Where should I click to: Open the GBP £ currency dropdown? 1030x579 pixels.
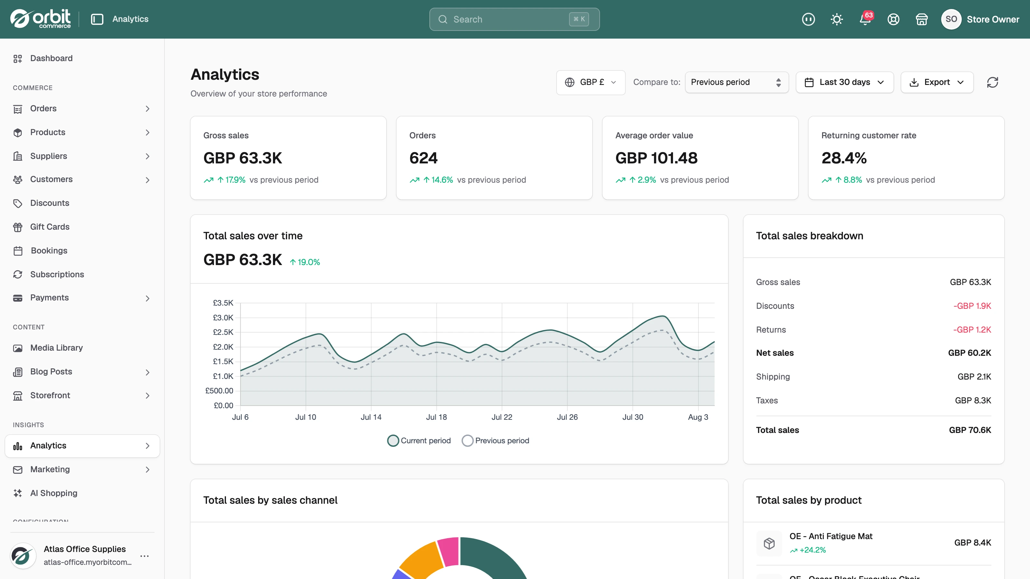591,82
